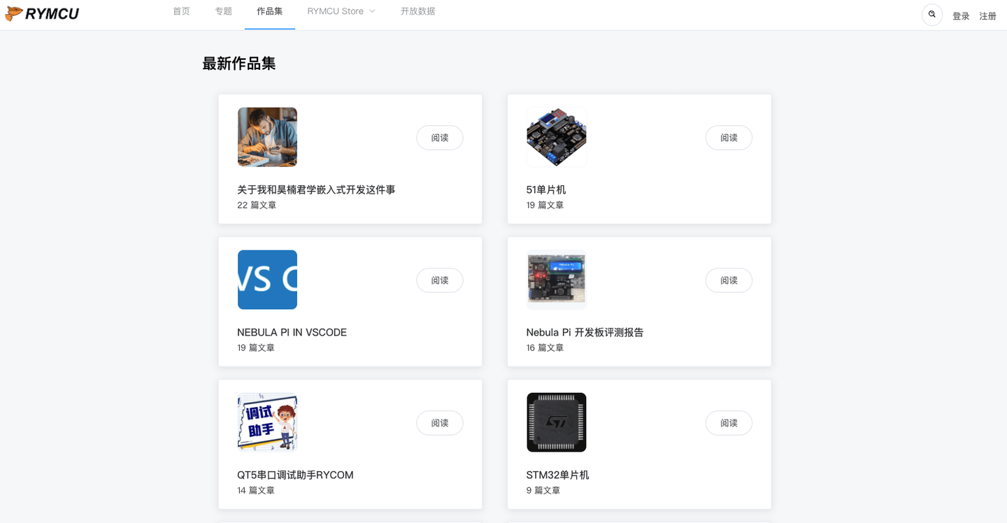The image size is (1007, 523).
Task: Open the 首页 navigation menu item
Action: (181, 11)
